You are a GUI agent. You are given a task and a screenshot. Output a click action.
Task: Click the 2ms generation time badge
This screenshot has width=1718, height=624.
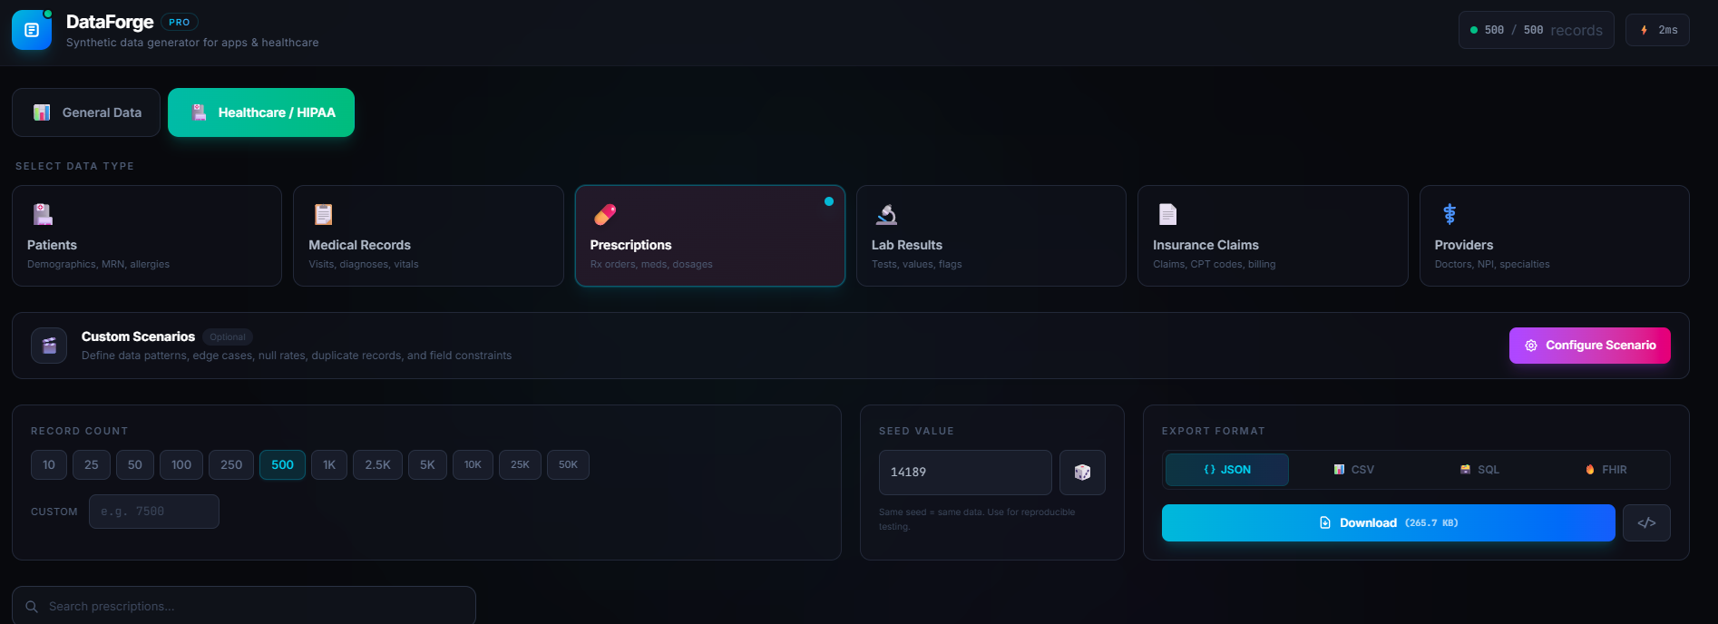[1657, 30]
